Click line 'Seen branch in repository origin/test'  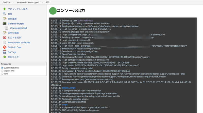click(x=80, y=51)
